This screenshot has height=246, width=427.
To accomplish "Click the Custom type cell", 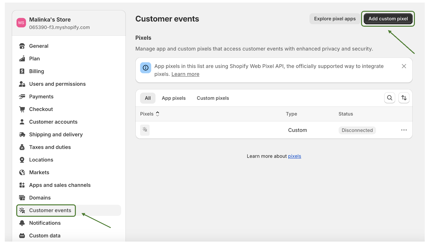I will (298, 130).
